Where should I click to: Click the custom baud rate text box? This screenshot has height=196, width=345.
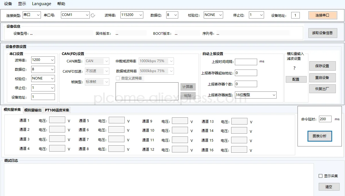pos(147,91)
